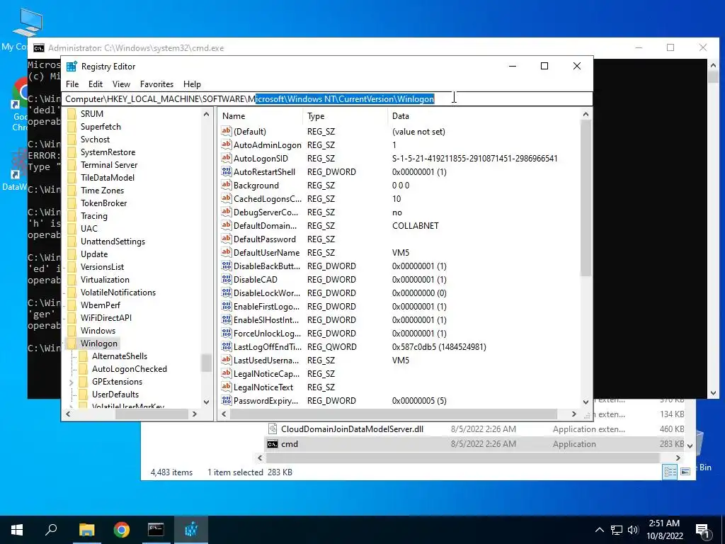Select the ForceUnlockLogon DWORD icon
Image resolution: width=725 pixels, height=544 pixels.
[226, 333]
